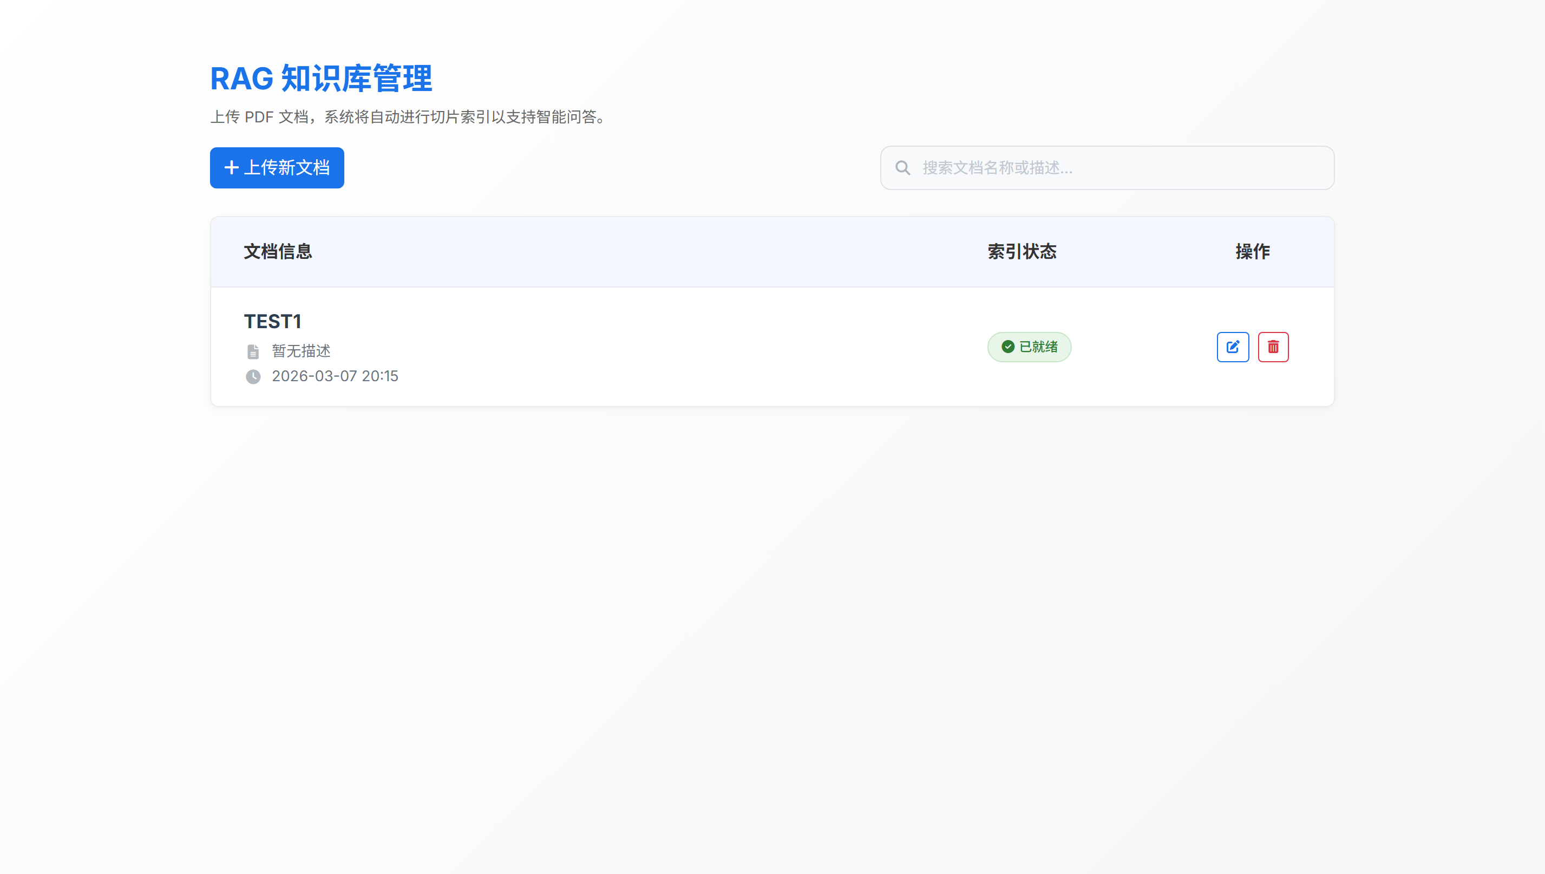Click the 文档信息 column header
Image resolution: width=1545 pixels, height=874 pixels.
tap(278, 251)
